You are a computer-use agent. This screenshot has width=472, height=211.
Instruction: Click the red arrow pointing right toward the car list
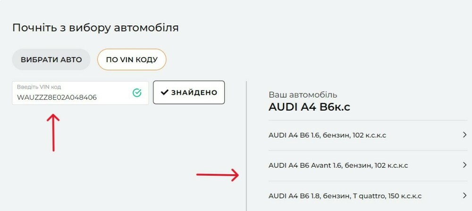pyautogui.click(x=218, y=175)
